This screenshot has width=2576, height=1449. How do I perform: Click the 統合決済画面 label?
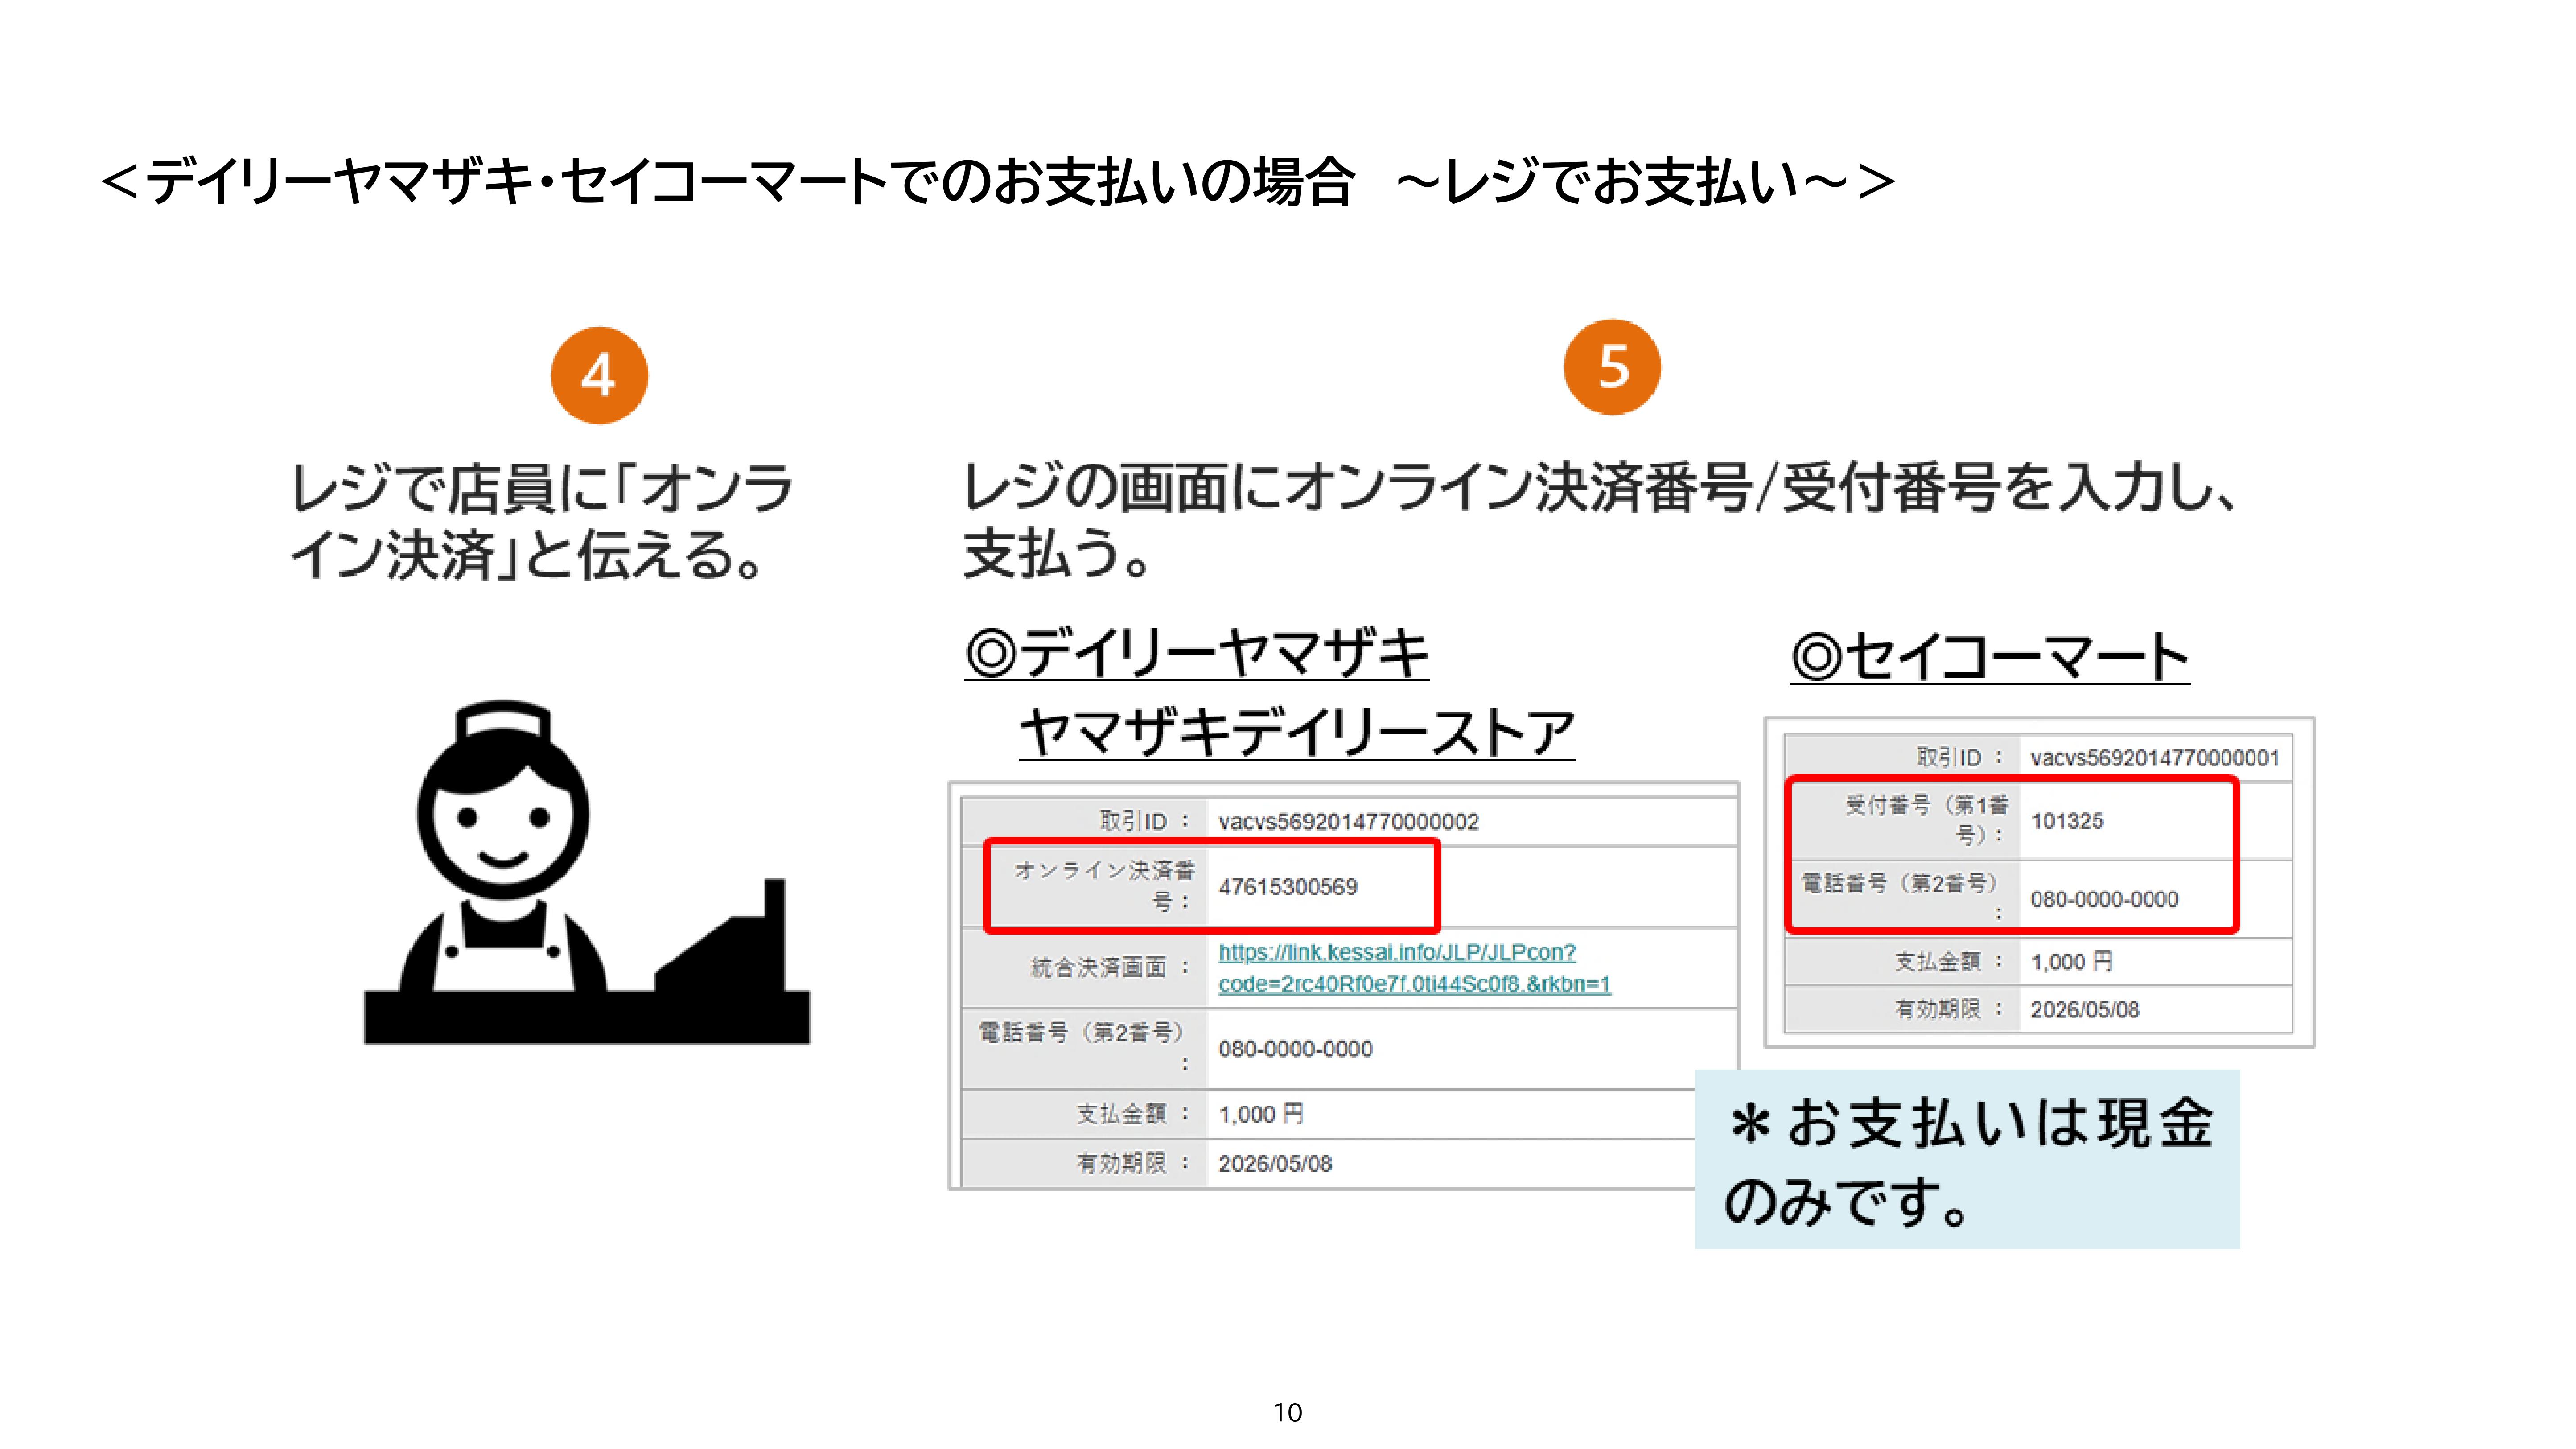tap(1109, 967)
